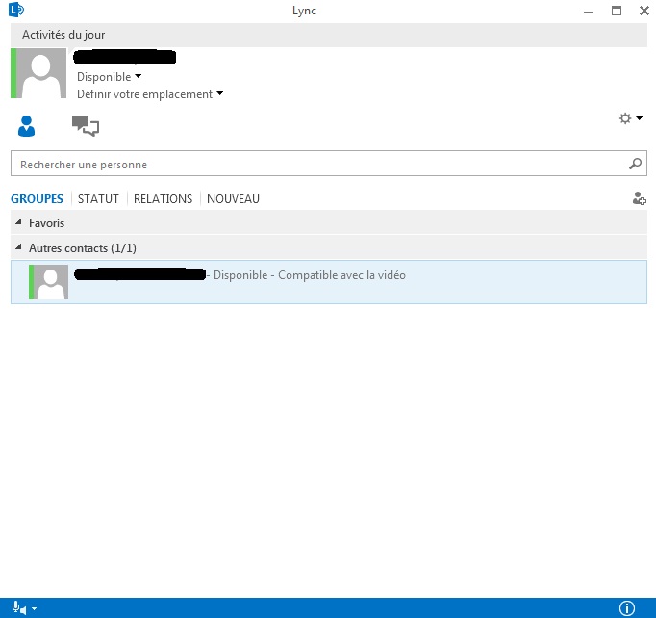Open the Définir votre emplacement dropdown
The width and height of the screenshot is (656, 618).
(150, 94)
